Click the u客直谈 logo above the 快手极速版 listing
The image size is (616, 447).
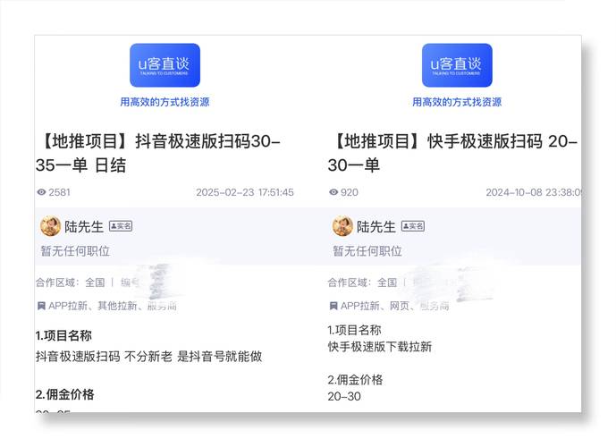tap(457, 65)
